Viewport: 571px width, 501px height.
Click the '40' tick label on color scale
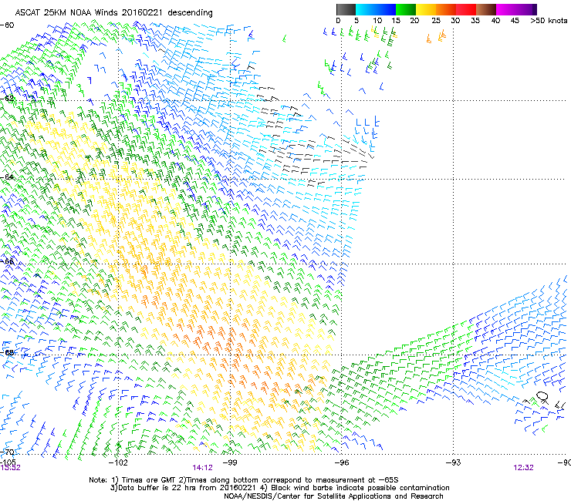point(495,21)
